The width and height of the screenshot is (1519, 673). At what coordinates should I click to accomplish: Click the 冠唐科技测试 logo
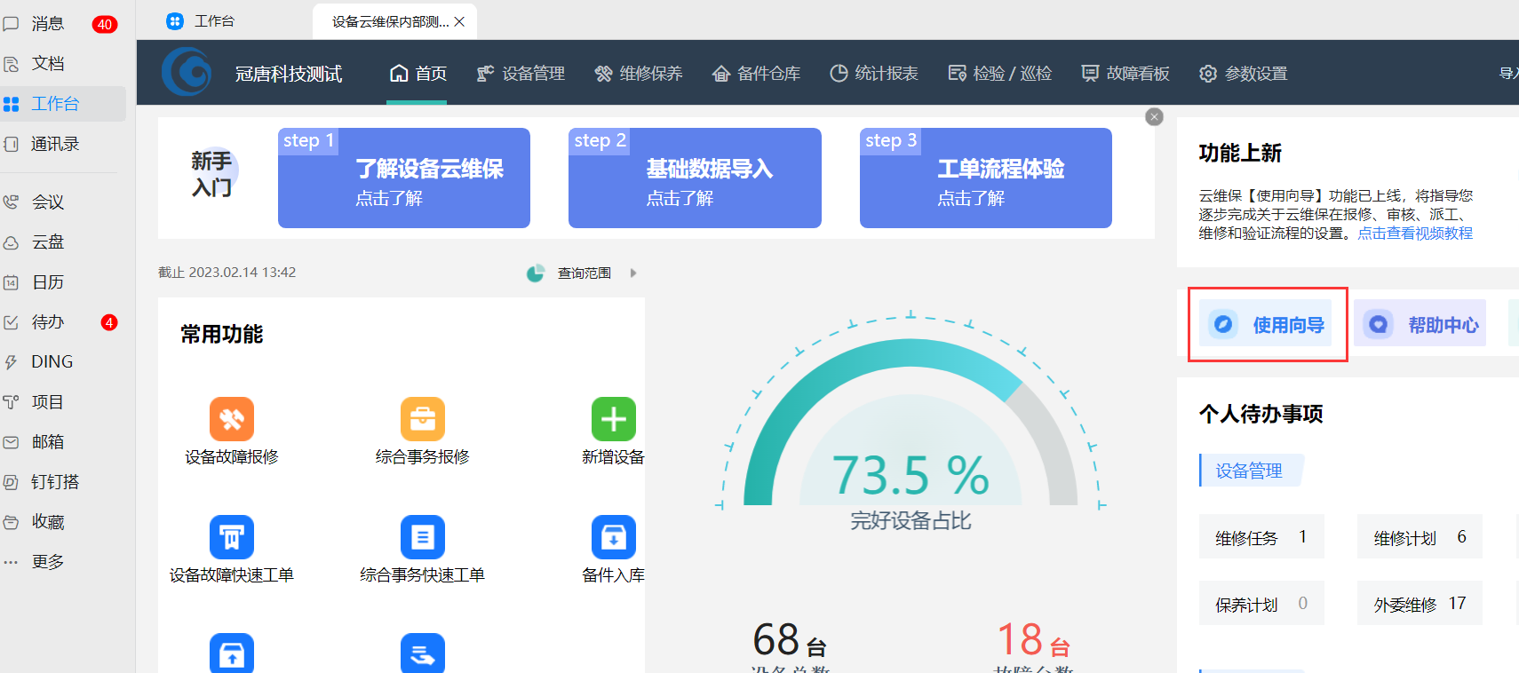pos(187,72)
